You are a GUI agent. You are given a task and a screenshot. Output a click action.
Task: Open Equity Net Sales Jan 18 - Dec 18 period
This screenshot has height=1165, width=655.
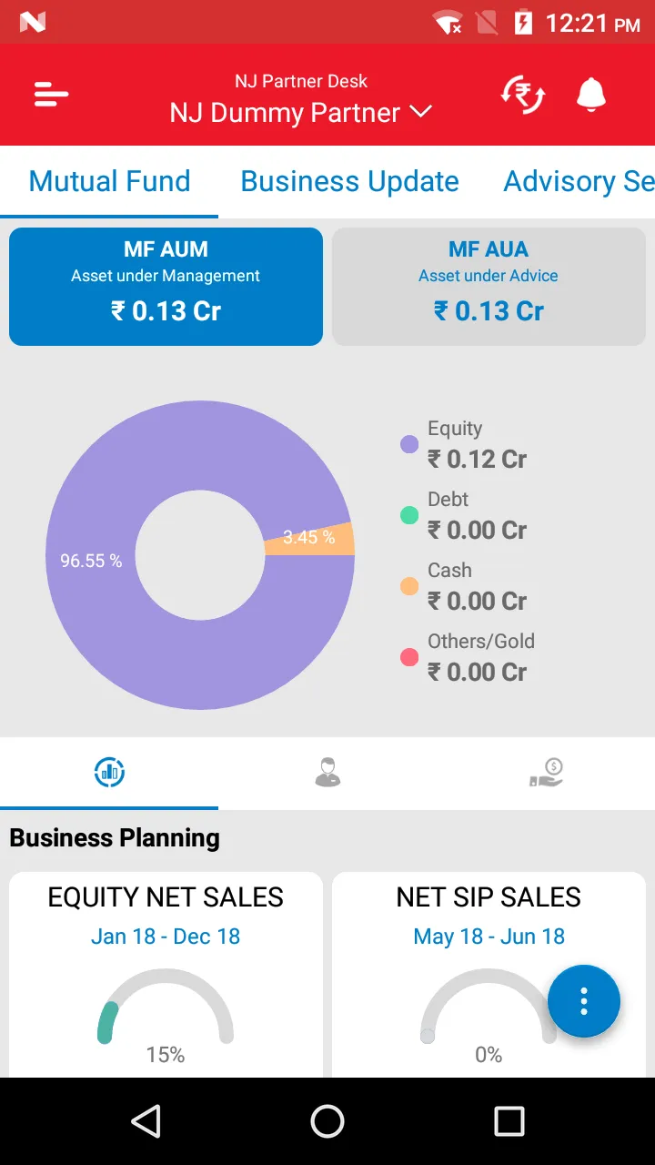(x=166, y=937)
